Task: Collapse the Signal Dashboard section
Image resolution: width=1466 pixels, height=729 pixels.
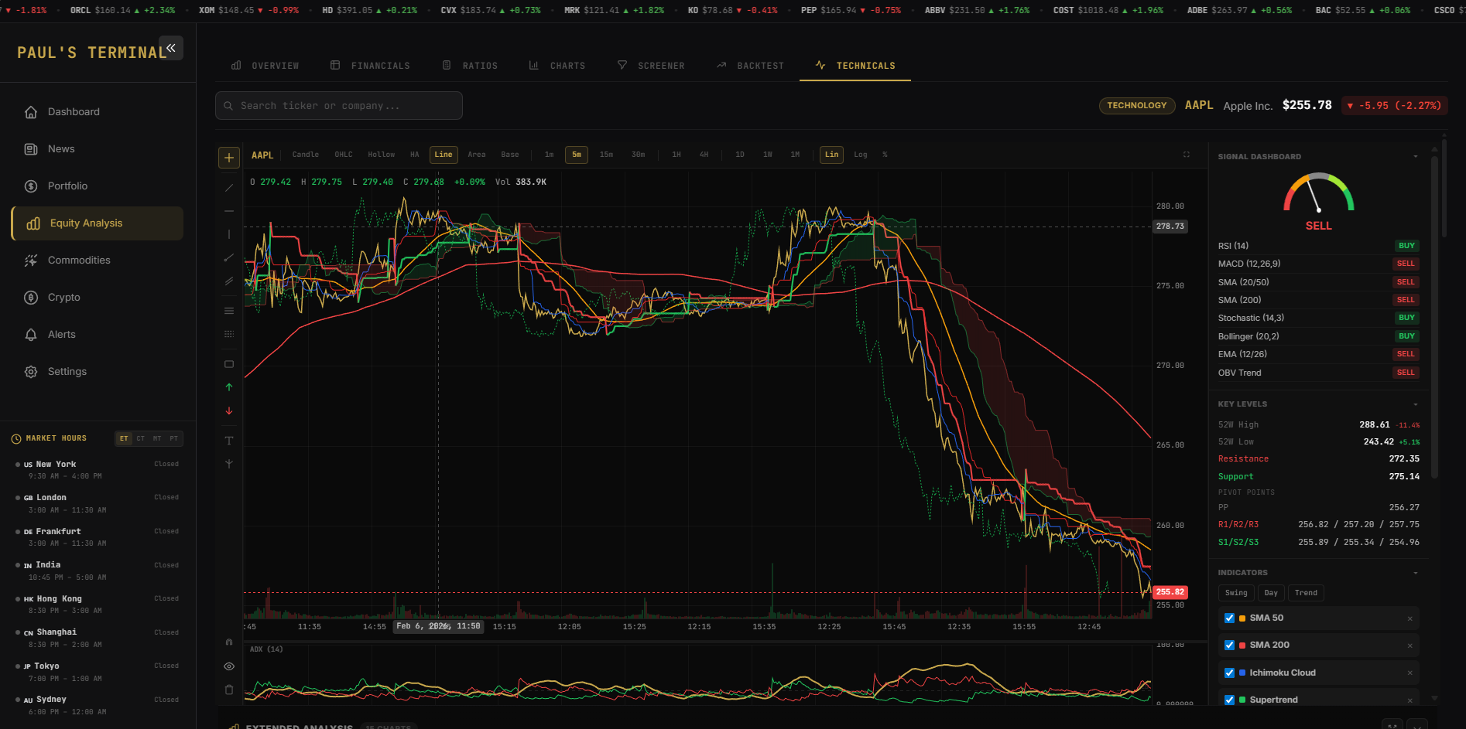Action: click(x=1416, y=157)
